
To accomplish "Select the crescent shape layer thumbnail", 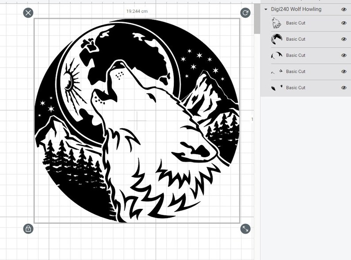I will coord(277,55).
